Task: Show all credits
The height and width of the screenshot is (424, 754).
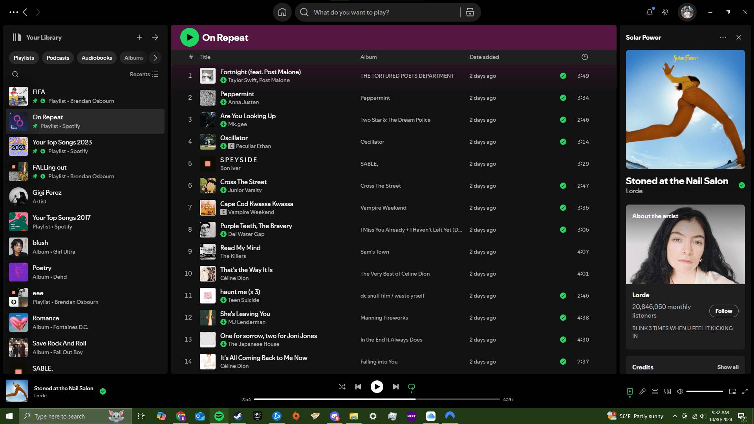Action: pyautogui.click(x=728, y=367)
